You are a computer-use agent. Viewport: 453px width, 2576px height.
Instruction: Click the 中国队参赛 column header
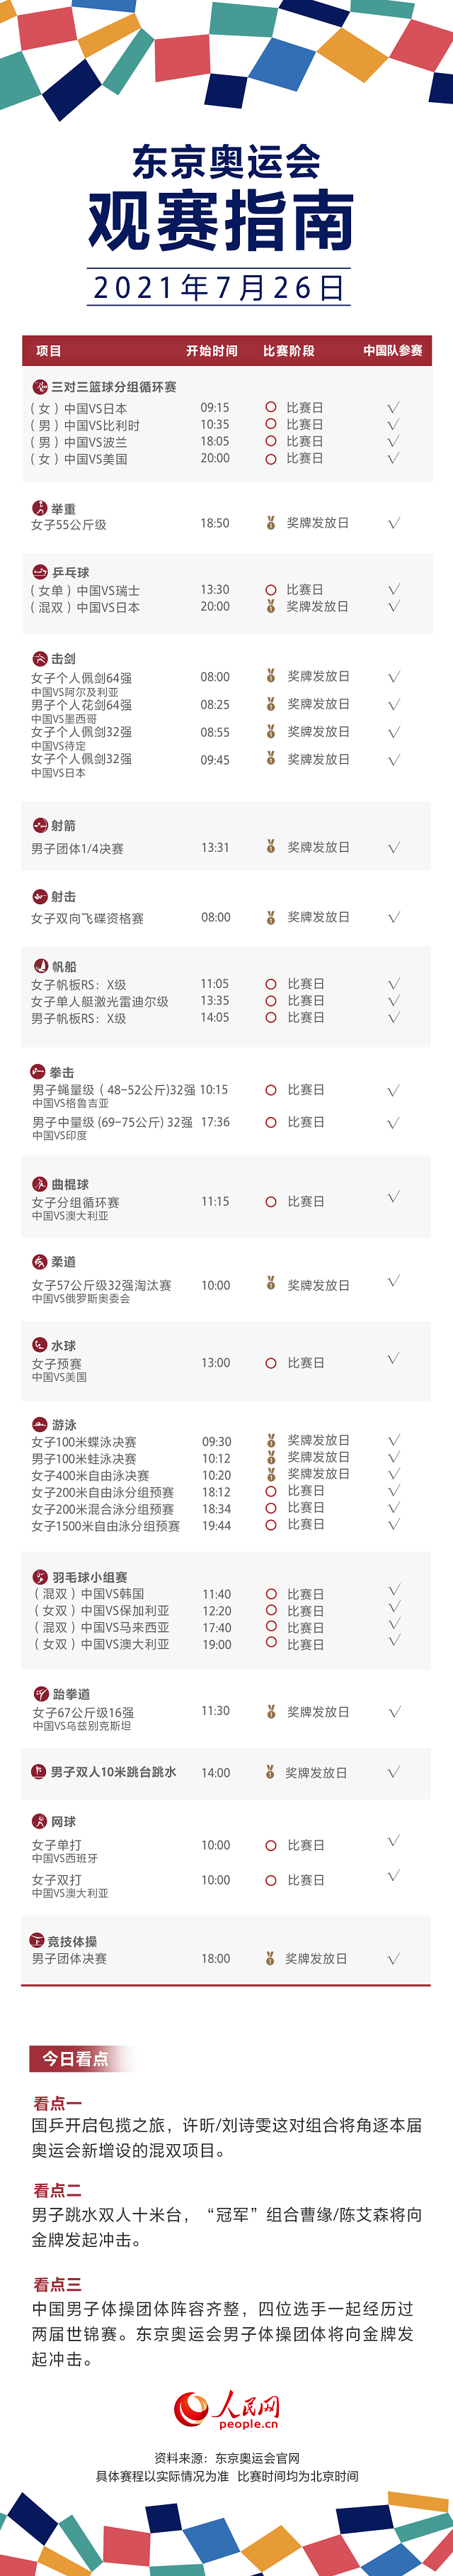tap(392, 351)
